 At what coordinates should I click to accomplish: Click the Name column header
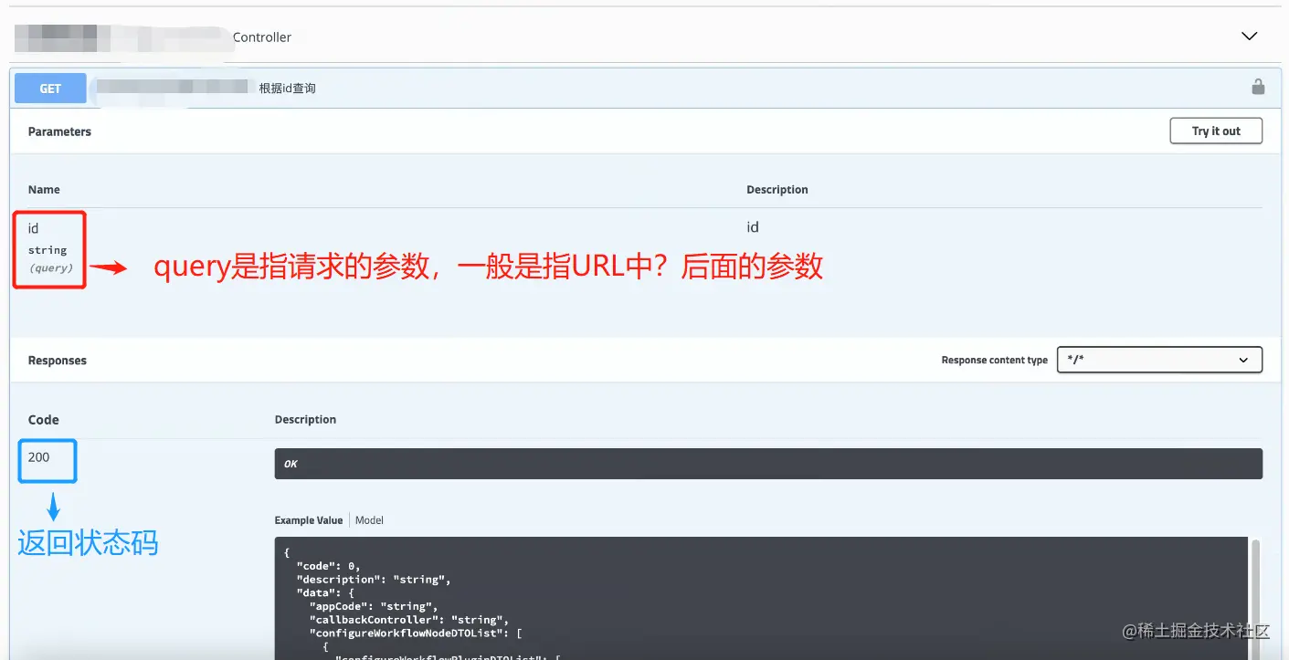(x=44, y=190)
